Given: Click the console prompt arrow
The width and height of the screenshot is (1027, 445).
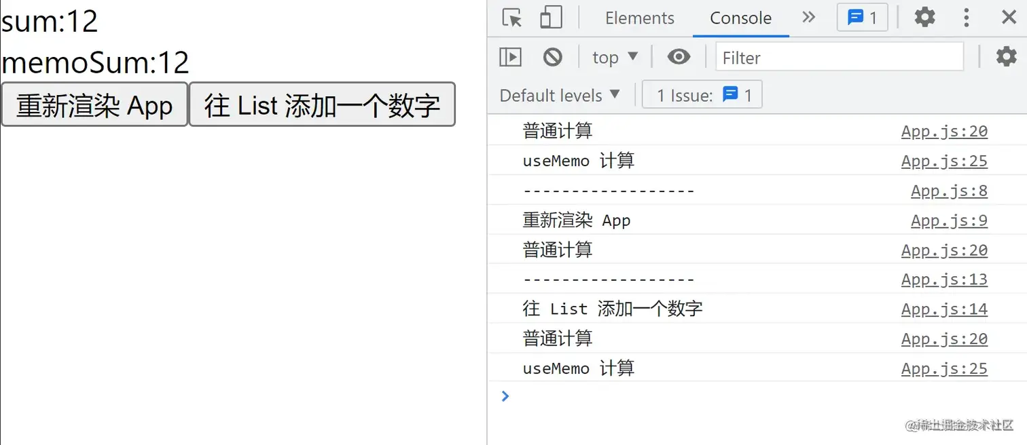Looking at the screenshot, I should pyautogui.click(x=505, y=395).
